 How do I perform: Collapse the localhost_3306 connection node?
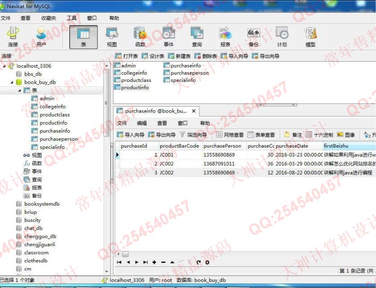point(4,66)
